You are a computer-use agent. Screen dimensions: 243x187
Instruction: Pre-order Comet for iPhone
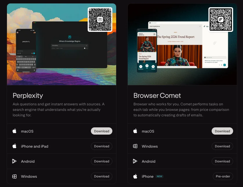point(222,176)
